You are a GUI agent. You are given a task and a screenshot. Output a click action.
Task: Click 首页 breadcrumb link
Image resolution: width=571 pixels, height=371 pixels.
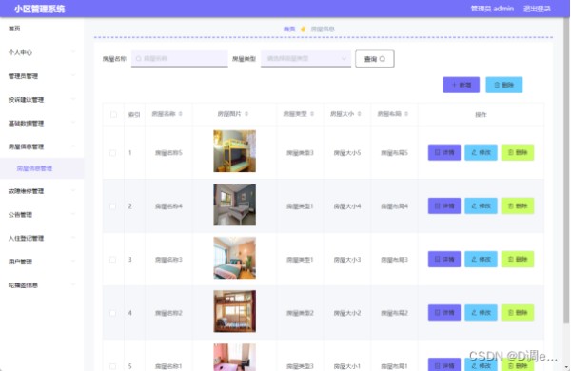tap(289, 29)
